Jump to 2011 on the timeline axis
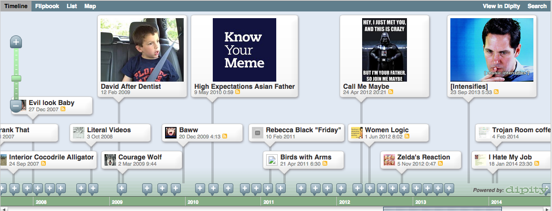Screen dimensions: 552x211 click(269, 202)
